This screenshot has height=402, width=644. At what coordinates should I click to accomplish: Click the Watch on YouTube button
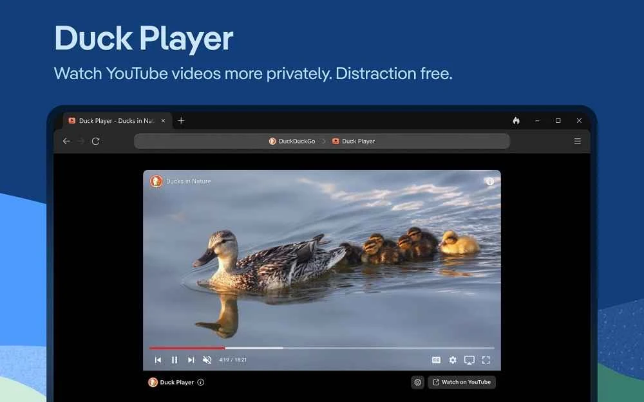462,382
